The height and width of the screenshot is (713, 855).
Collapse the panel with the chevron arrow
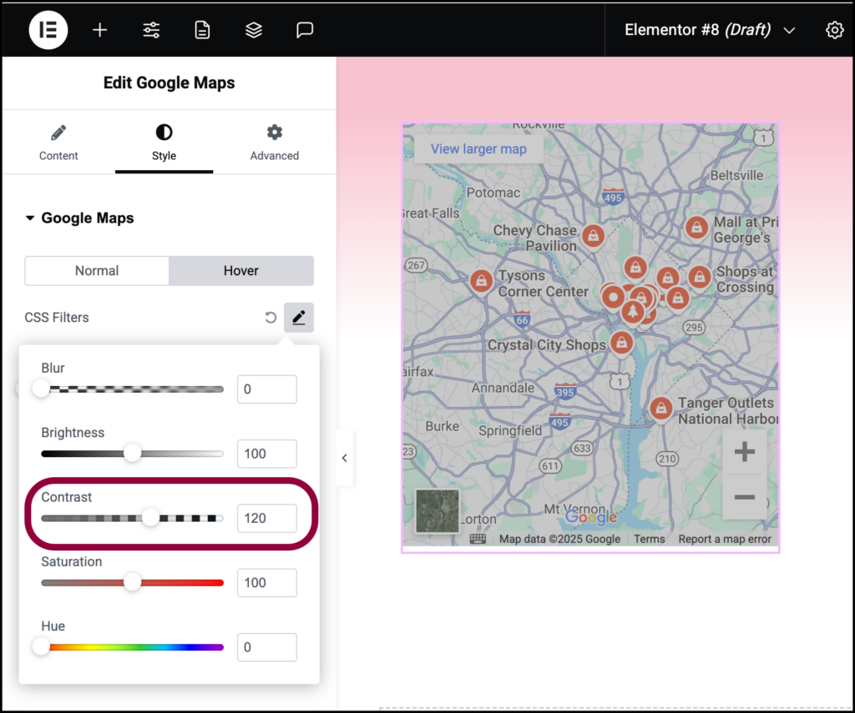pyautogui.click(x=344, y=457)
